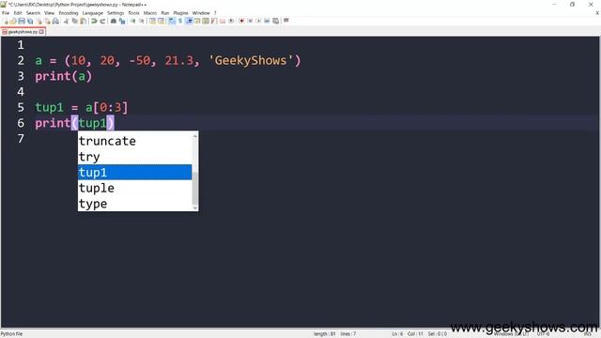Click the Copy toolbar icon
Screen dimensions: 601x338
[75, 21]
